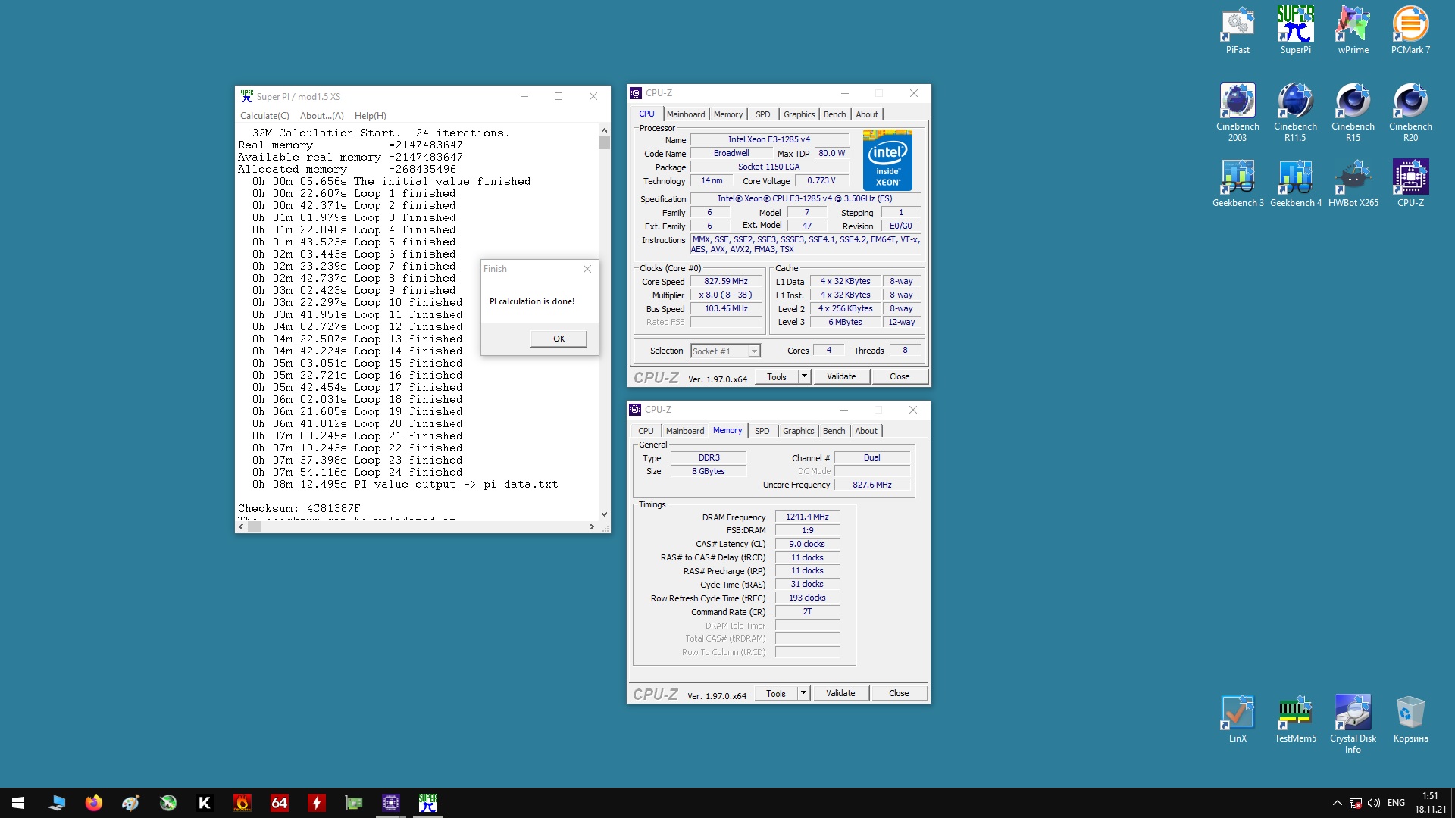Screen dimensions: 1455x818
Task: Click Super PI vertical scrollbar down arrow
Action: coord(604,514)
